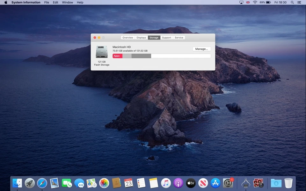The image size is (306, 191).
Task: Open Music app in Dock
Action: point(166,183)
